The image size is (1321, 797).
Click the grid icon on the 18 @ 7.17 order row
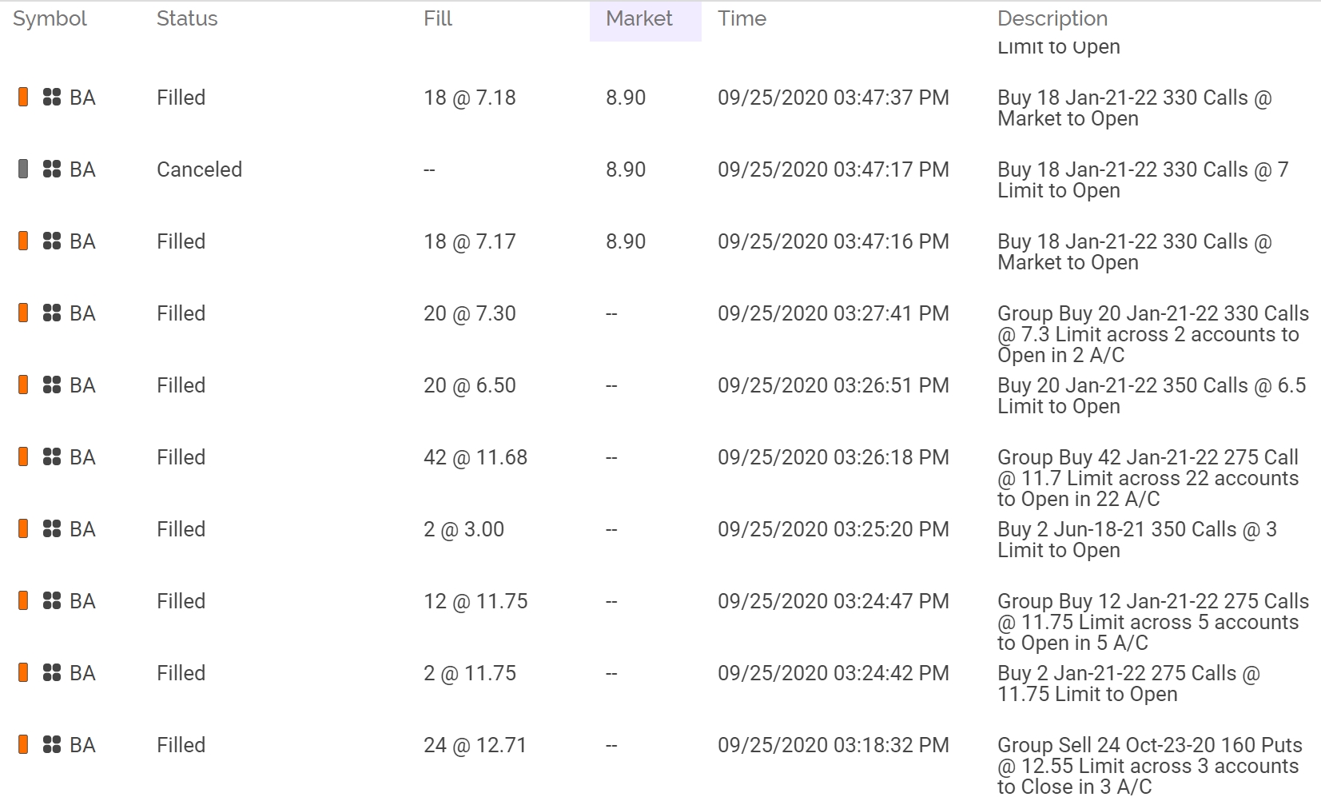[x=52, y=241]
